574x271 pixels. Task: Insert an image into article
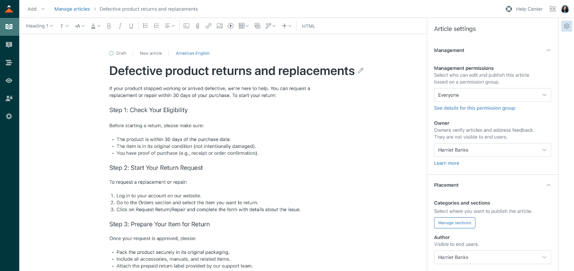[x=220, y=26]
